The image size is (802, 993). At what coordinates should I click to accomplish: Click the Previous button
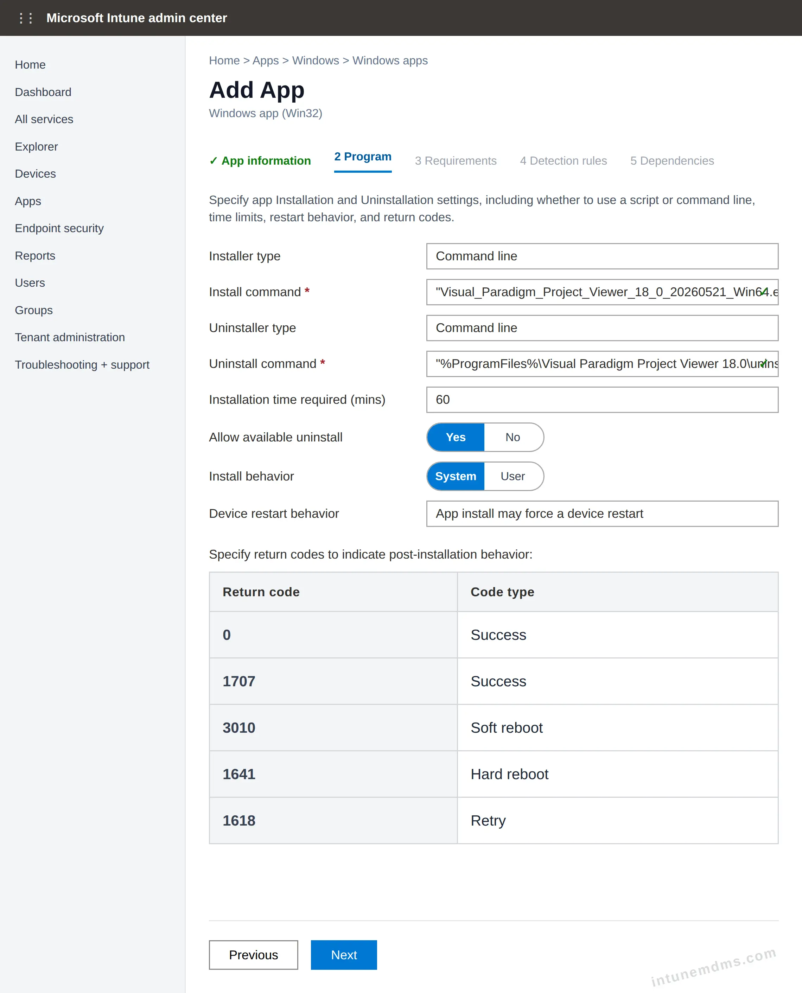(x=253, y=955)
